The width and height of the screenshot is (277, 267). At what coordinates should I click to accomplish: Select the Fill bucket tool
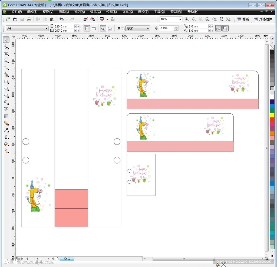pos(6,144)
